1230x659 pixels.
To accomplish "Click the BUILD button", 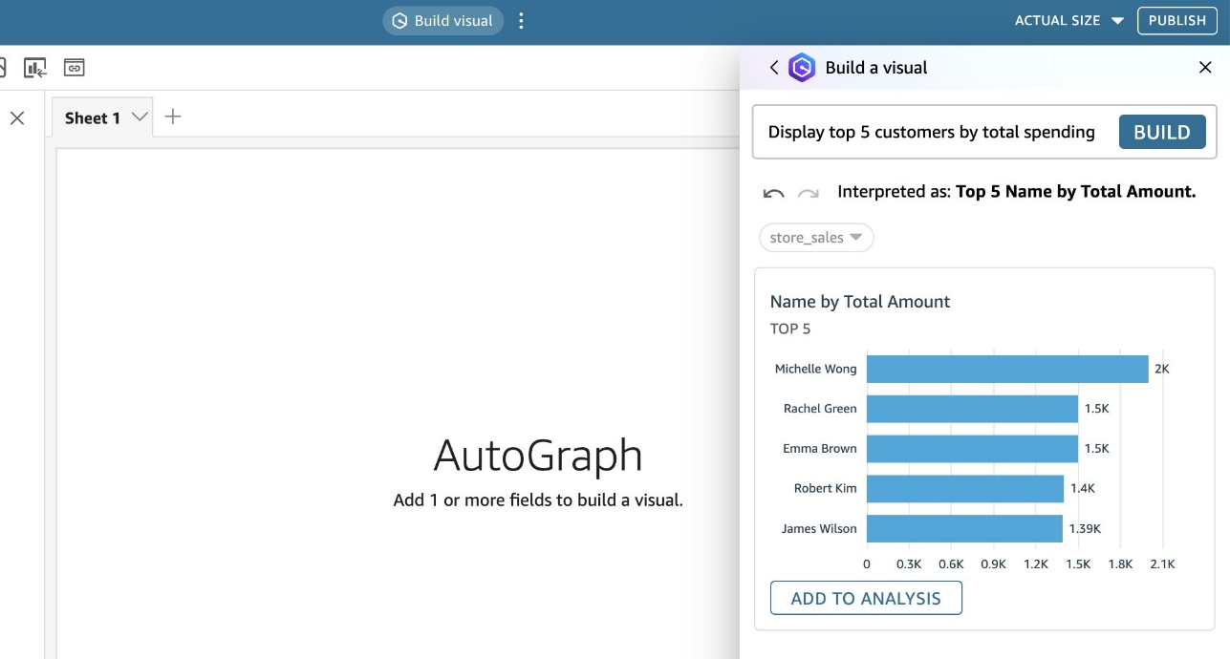I will pos(1162,133).
